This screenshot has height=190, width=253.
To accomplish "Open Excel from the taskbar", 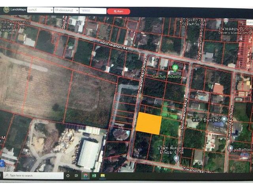I will (x=94, y=176).
